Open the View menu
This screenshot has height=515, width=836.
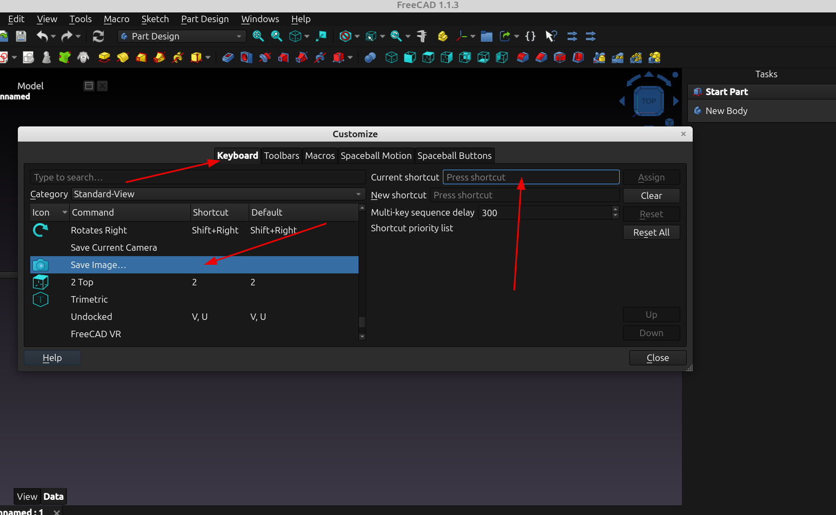point(47,19)
